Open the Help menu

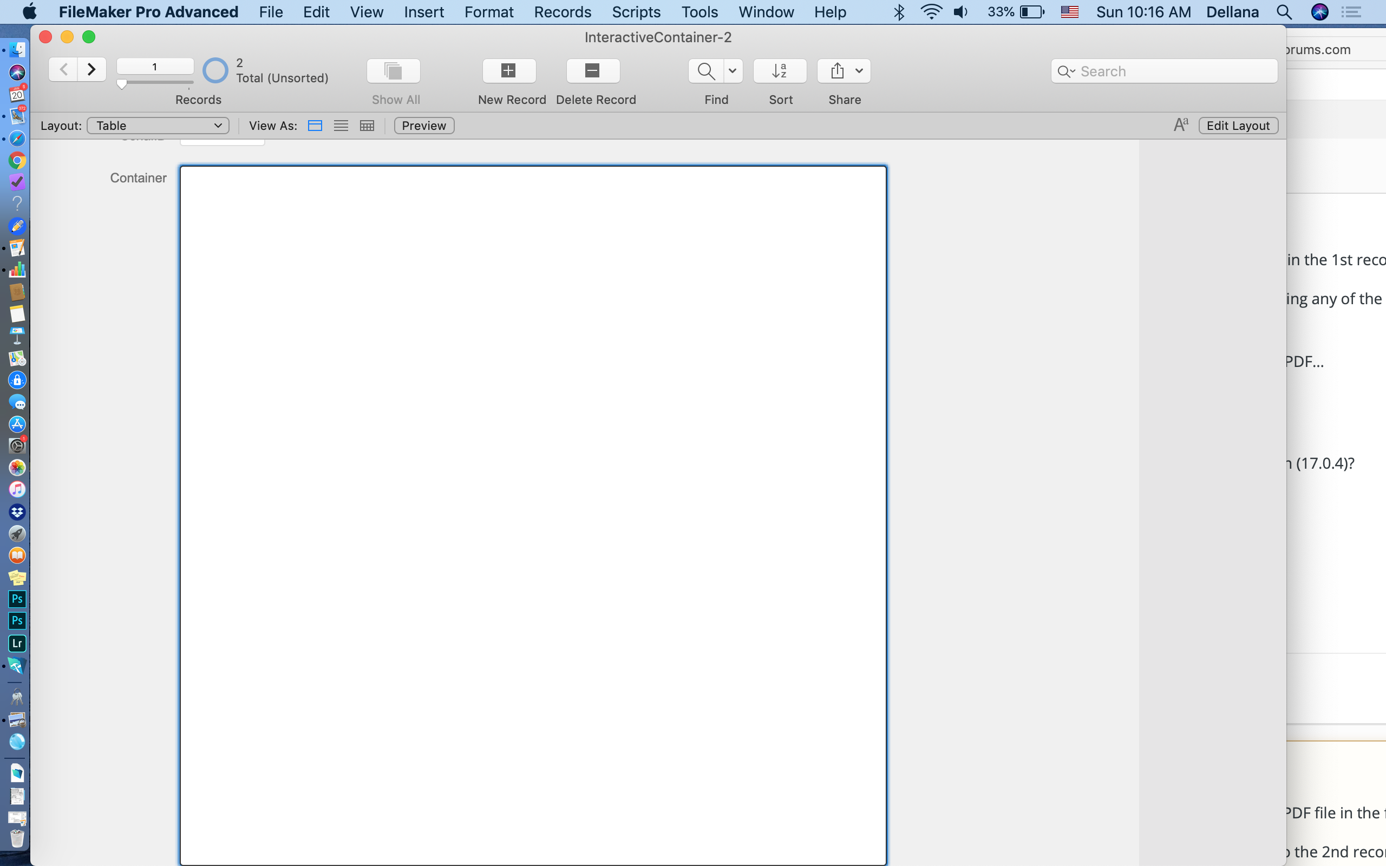click(830, 12)
